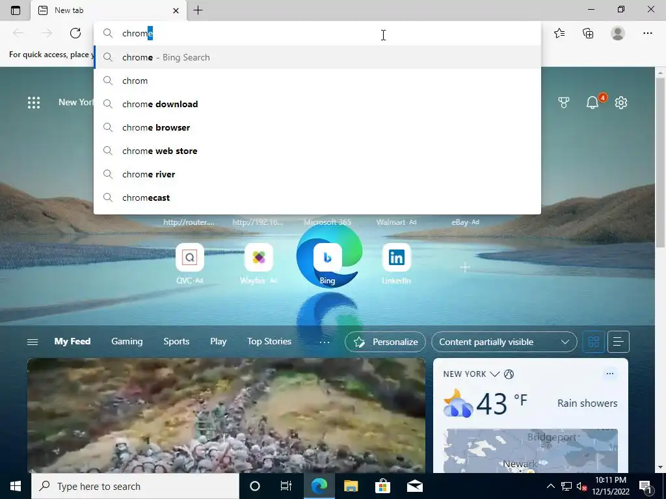Show hidden system tray icons
Viewport: 666px width, 499px height.
pos(550,486)
